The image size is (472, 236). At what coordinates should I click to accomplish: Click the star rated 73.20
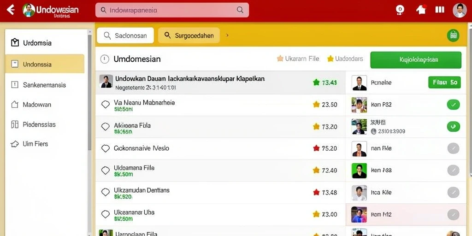[316, 127]
